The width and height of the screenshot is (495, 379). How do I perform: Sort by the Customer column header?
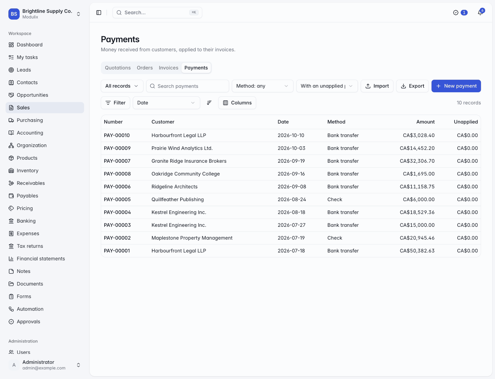[x=163, y=122]
